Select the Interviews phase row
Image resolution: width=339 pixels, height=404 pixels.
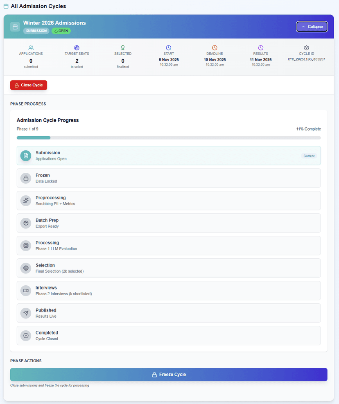tap(169, 291)
